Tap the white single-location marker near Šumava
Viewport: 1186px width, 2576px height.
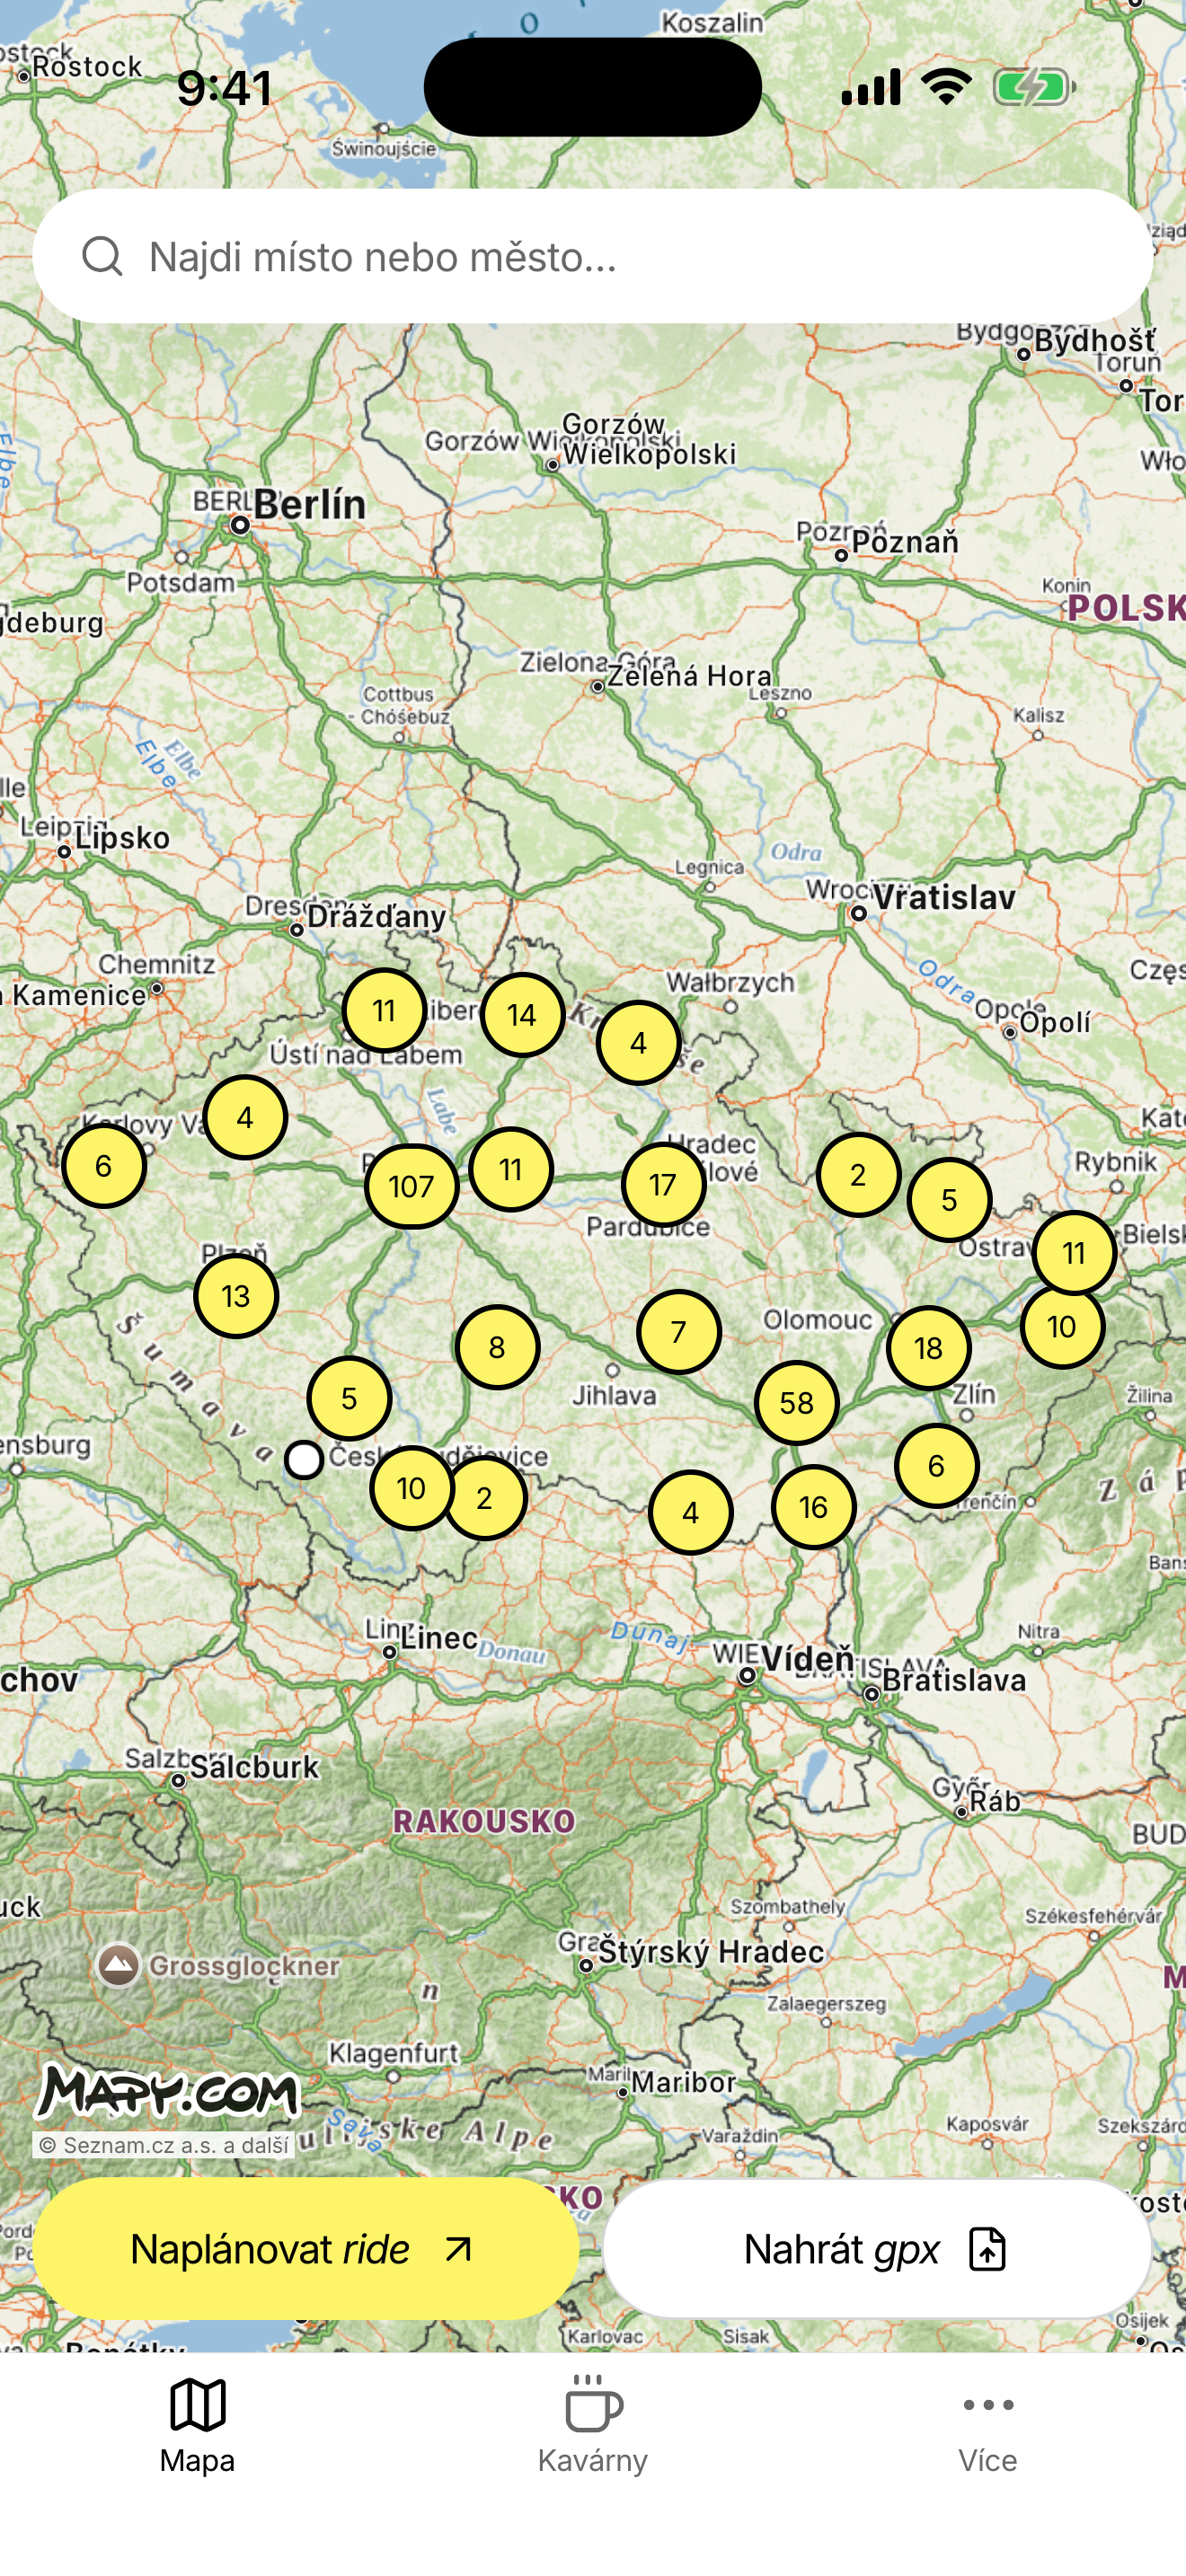(x=304, y=1459)
